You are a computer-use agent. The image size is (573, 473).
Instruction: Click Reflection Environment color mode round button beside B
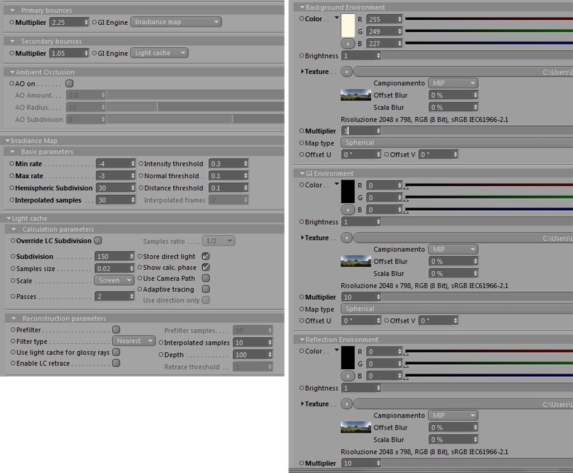pos(348,376)
